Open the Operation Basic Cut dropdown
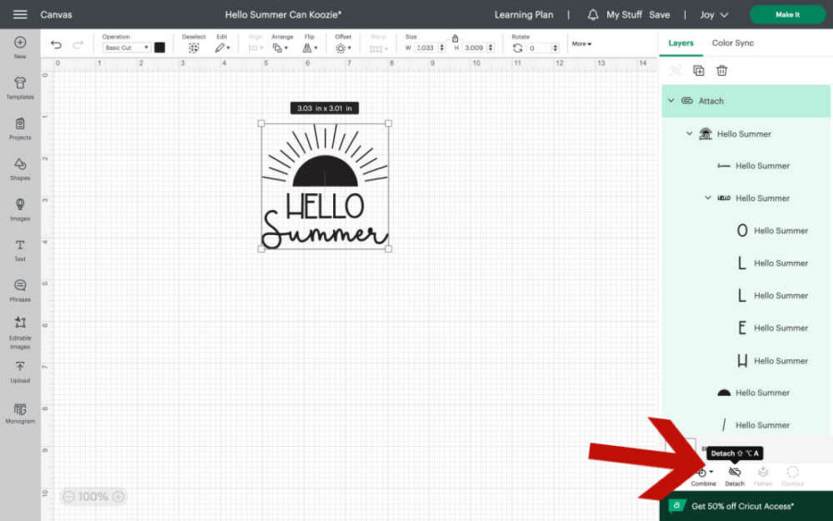 [126, 47]
